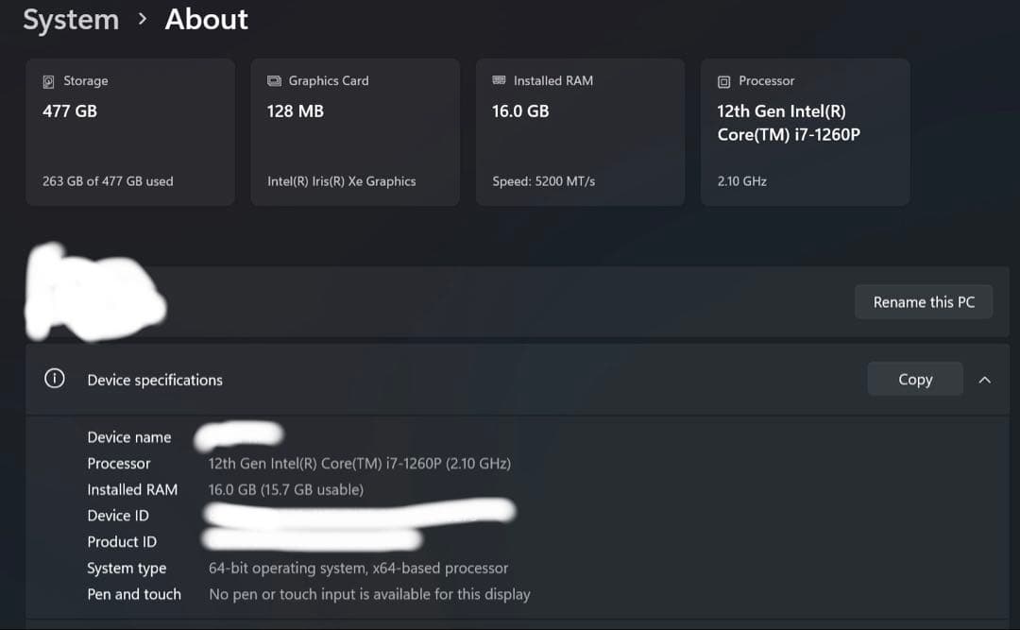Viewport: 1020px width, 630px height.
Task: Click the 64-bit operating system value text
Action: (x=358, y=569)
